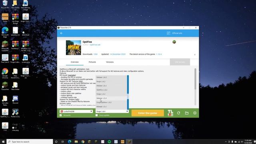Open Cortana circle icon on taskbar
This screenshot has width=256, height=144.
(56, 142)
